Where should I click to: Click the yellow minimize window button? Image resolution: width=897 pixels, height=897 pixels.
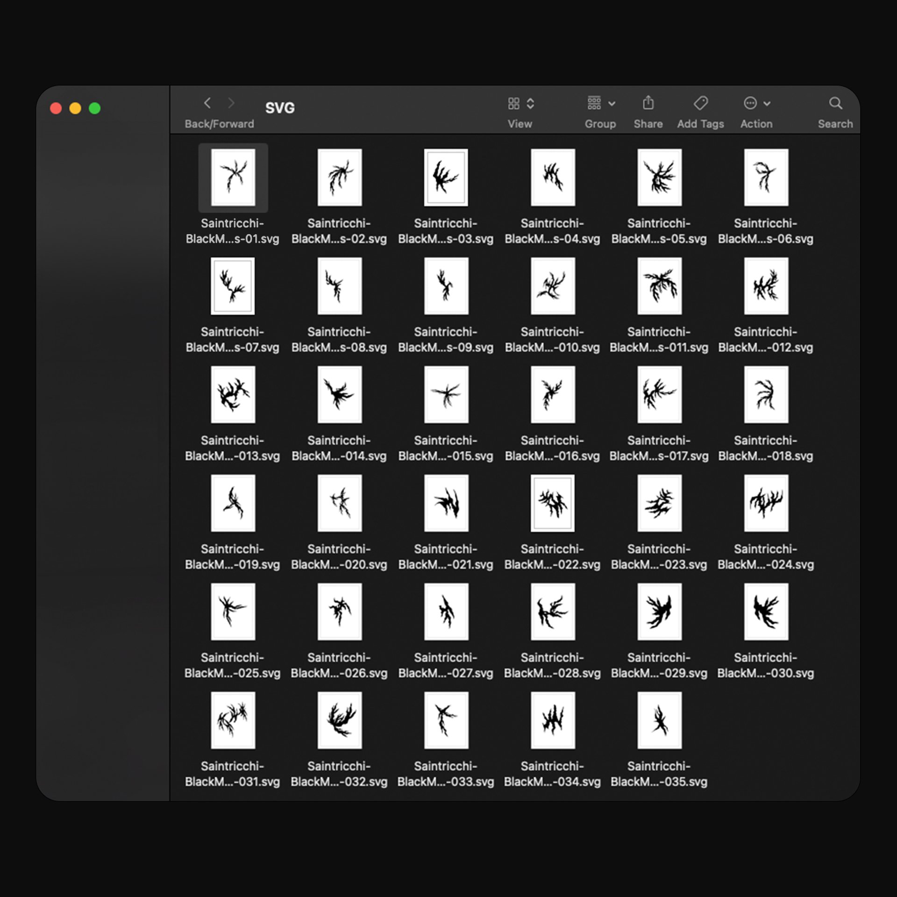[x=75, y=108]
